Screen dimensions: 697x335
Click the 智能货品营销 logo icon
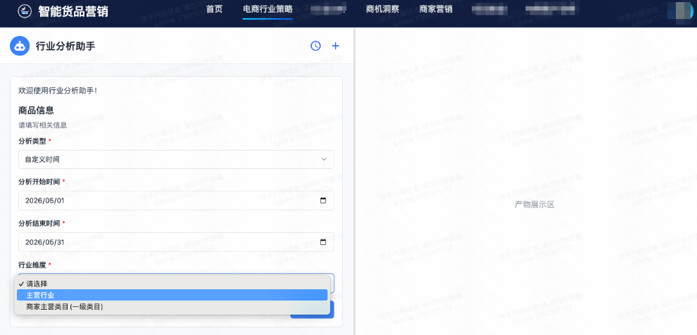[x=24, y=11]
